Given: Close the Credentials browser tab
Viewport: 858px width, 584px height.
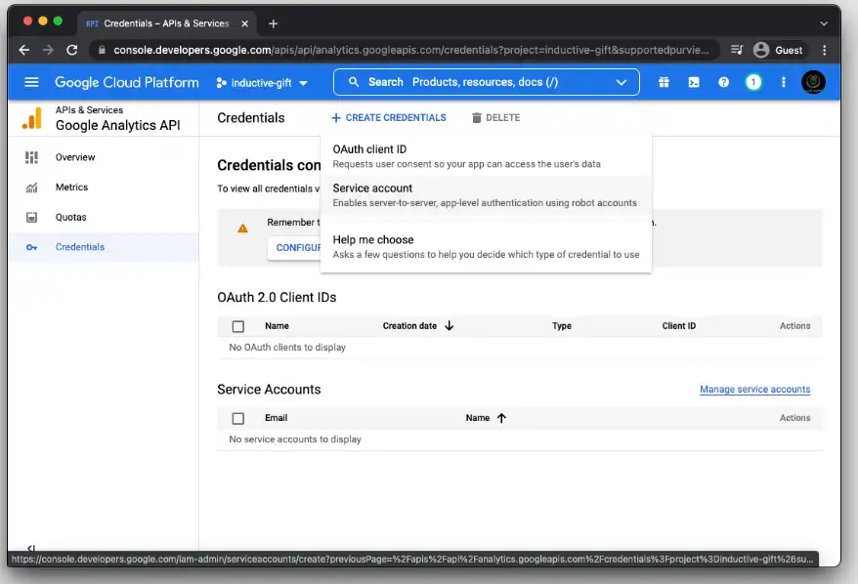Looking at the screenshot, I should [244, 23].
